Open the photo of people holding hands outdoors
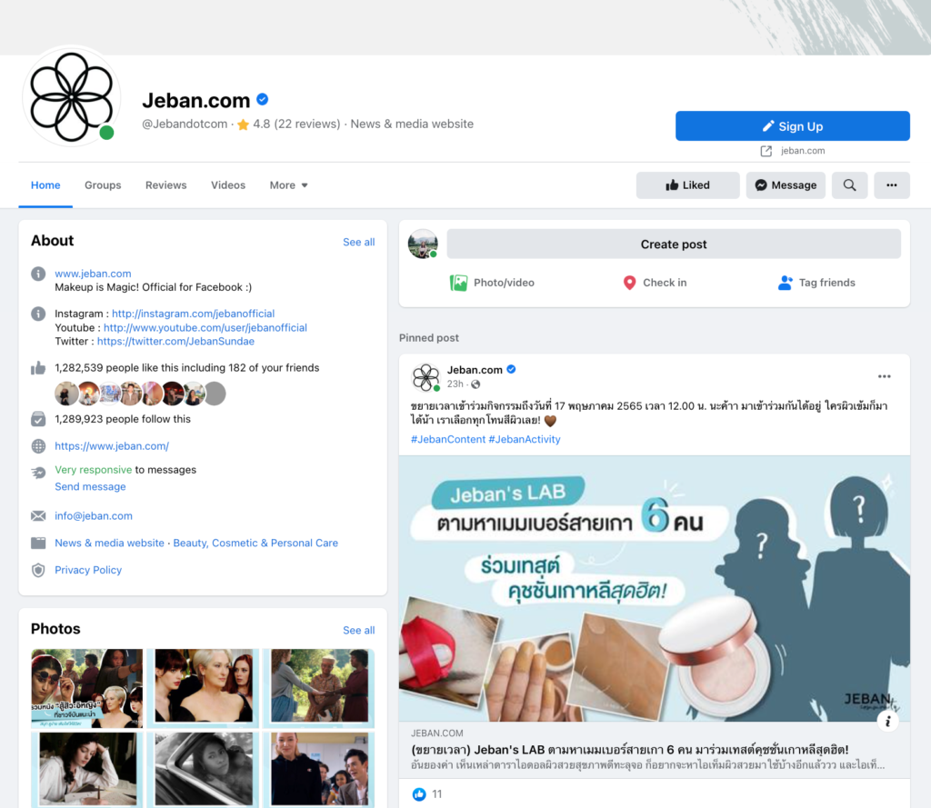931x808 pixels. 319,688
